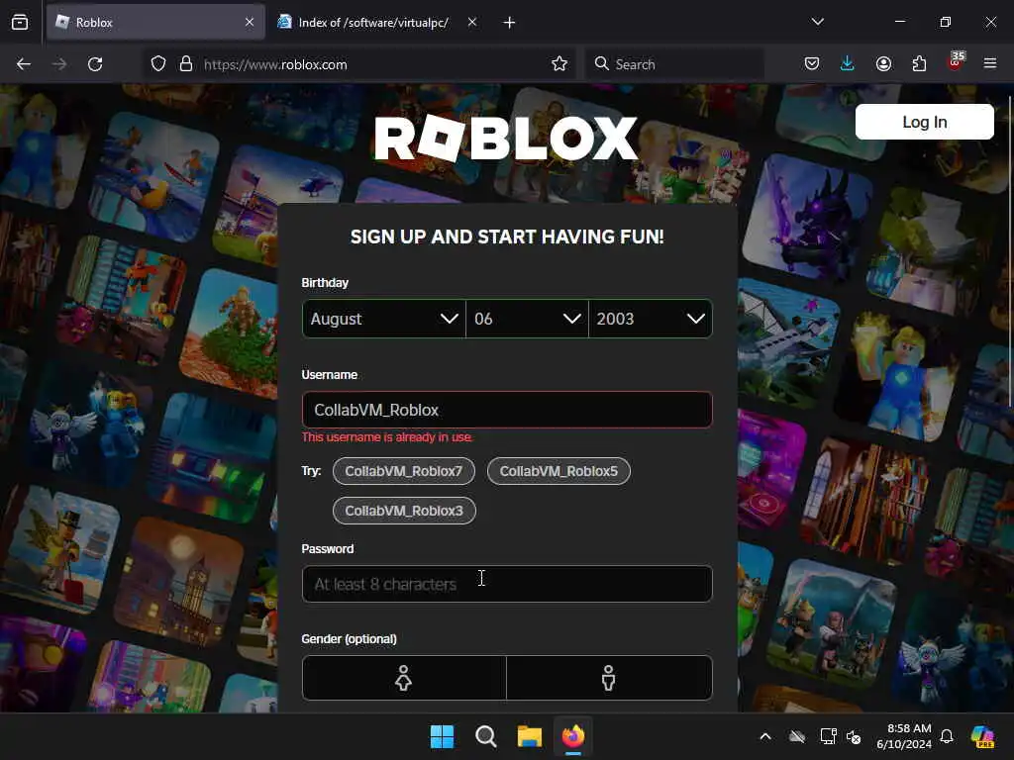Image resolution: width=1014 pixels, height=760 pixels.
Task: Open File Explorer from the taskbar
Action: 530,736
